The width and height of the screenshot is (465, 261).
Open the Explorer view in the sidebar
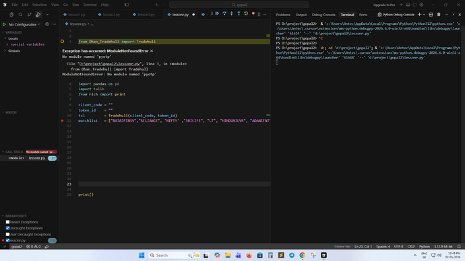11,15
